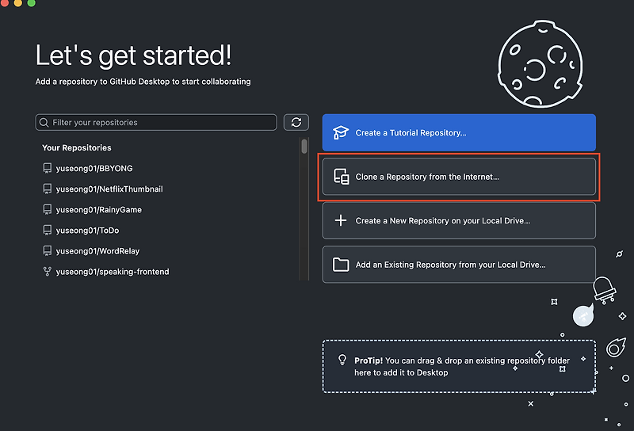This screenshot has width=634, height=431.
Task: Click the plus icon for new repository
Action: coord(341,220)
